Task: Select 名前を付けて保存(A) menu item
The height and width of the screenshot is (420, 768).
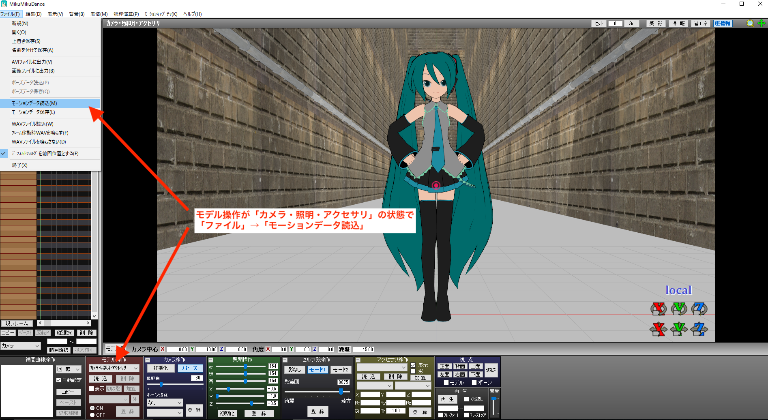Action: [50, 50]
